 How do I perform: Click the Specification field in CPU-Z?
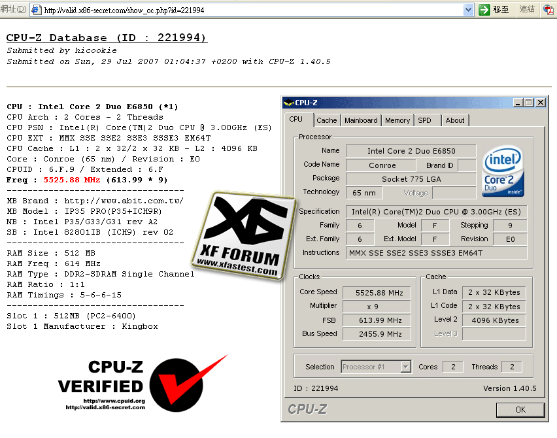(437, 212)
